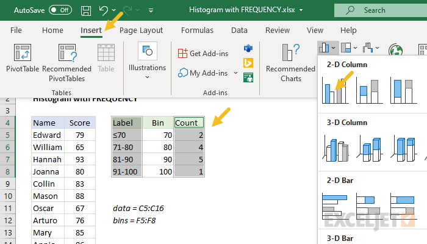The image size is (427, 244).
Task: Click the Table button
Action: pos(106,58)
